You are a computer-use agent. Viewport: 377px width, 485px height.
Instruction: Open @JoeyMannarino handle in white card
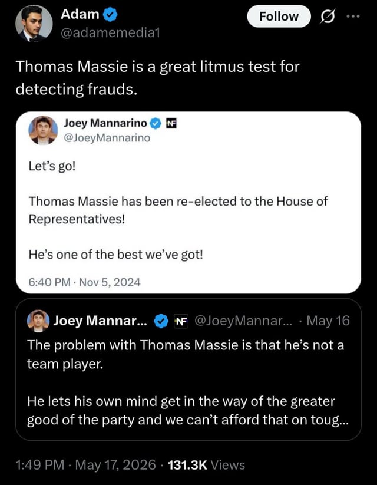[107, 138]
